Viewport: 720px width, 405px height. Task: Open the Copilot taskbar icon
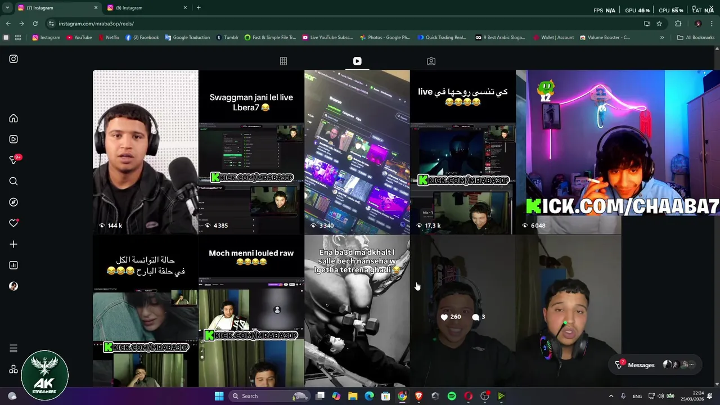pyautogui.click(x=336, y=396)
